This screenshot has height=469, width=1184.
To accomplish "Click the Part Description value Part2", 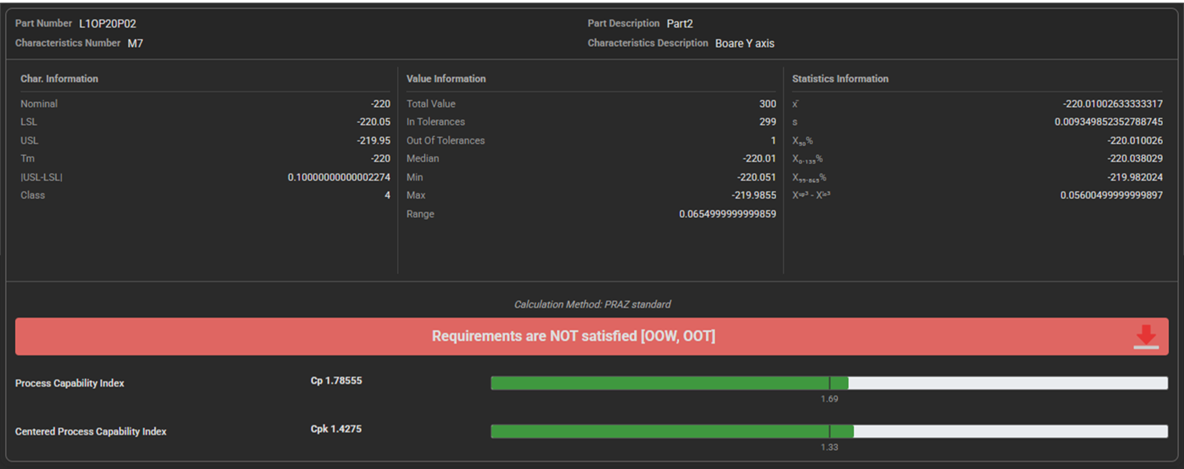I will tap(679, 24).
